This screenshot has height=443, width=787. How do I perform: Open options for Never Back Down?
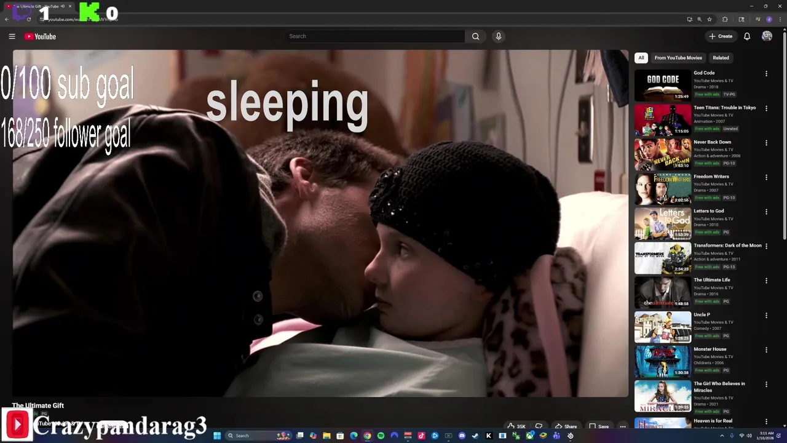pos(766,143)
